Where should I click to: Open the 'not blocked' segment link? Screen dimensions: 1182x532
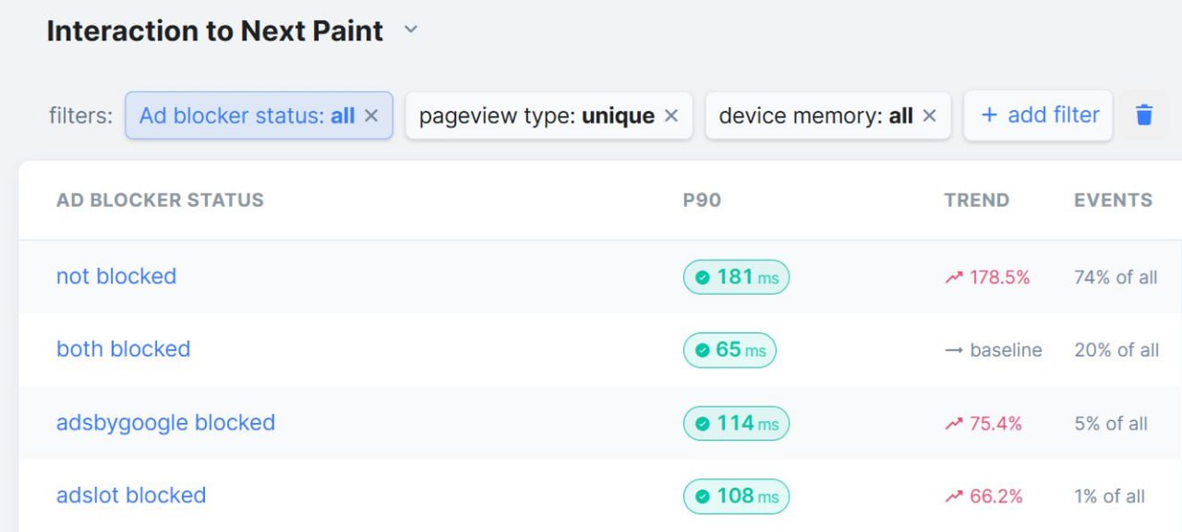click(116, 276)
